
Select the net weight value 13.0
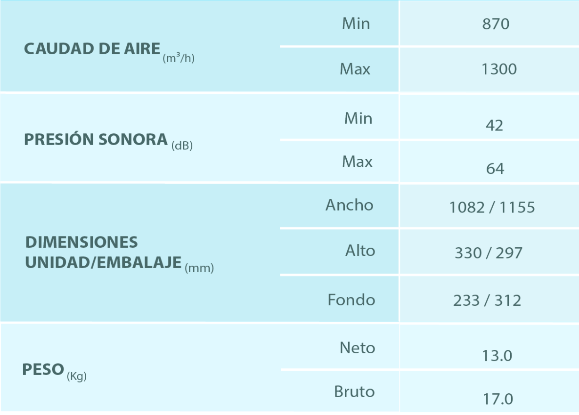point(497,356)
